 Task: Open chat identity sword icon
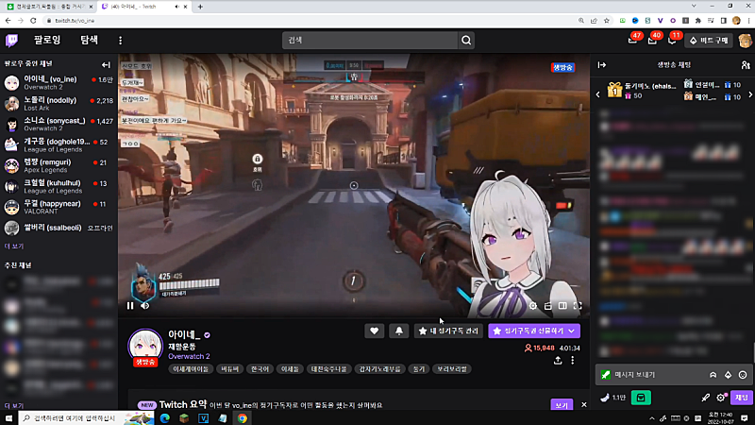point(705,398)
